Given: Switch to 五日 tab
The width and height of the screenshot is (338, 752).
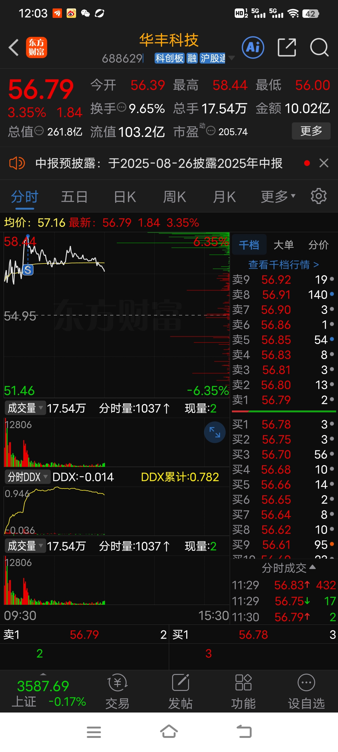Looking at the screenshot, I should tap(74, 197).
